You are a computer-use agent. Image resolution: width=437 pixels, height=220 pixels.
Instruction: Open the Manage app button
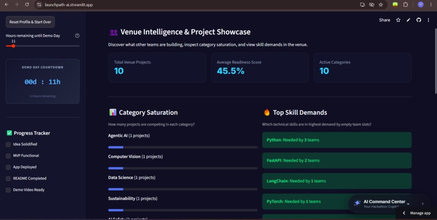(416, 213)
